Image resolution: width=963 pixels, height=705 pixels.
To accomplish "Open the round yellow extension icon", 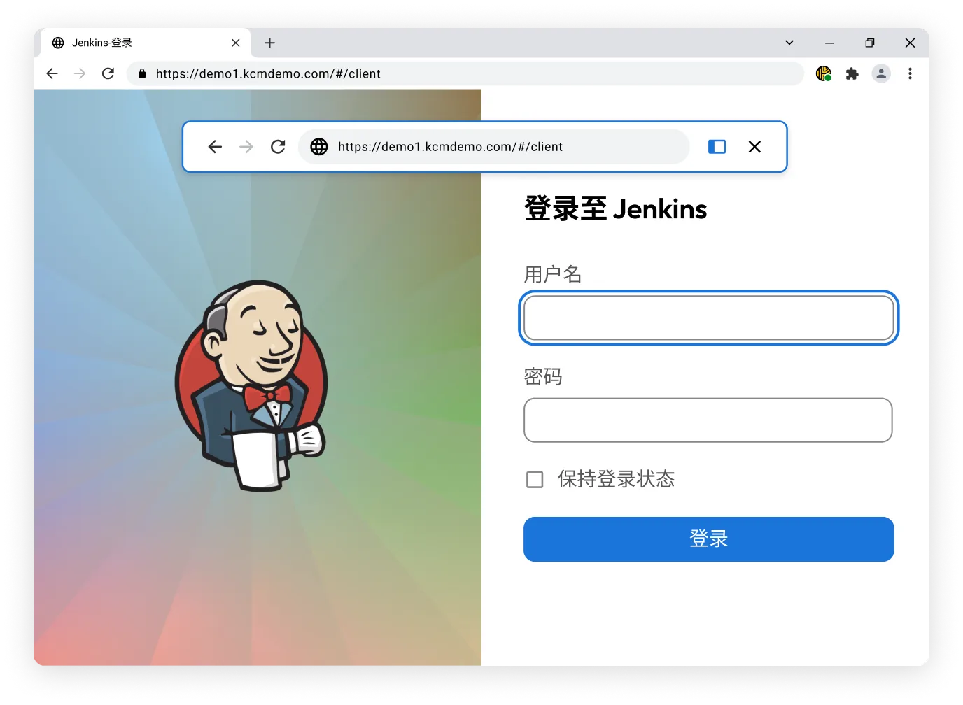I will coord(824,73).
